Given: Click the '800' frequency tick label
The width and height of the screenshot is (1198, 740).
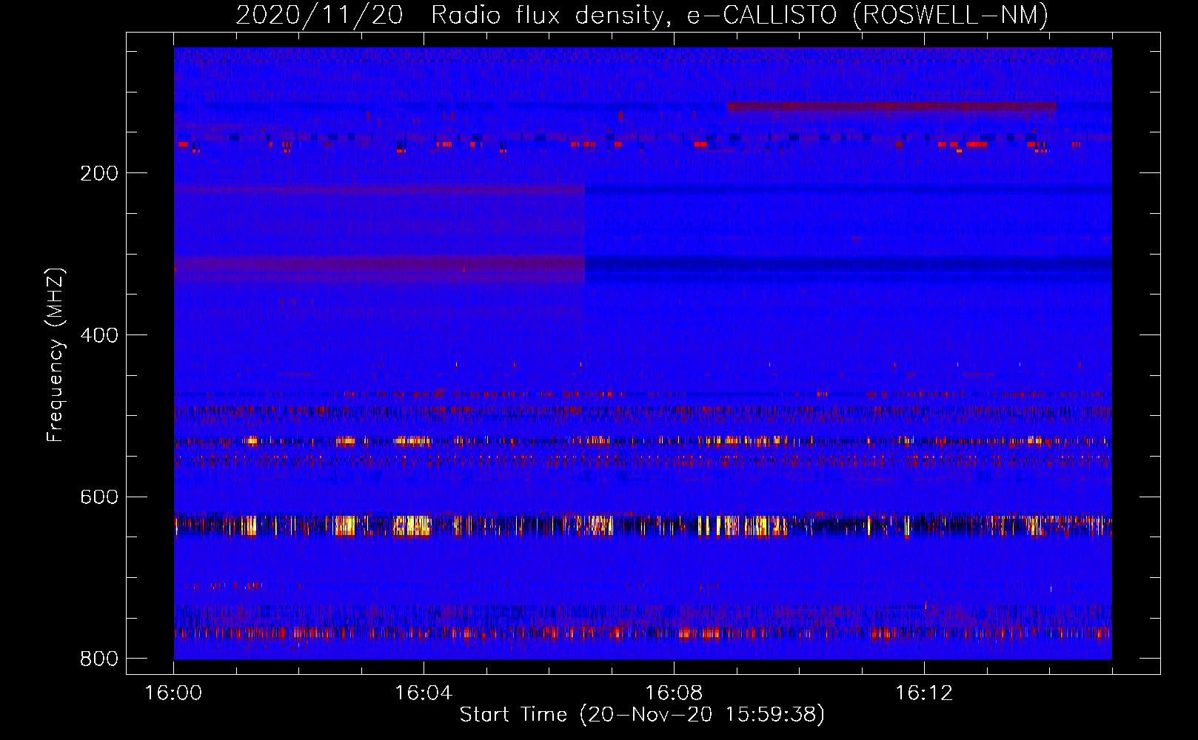Looking at the screenshot, I should (99, 659).
